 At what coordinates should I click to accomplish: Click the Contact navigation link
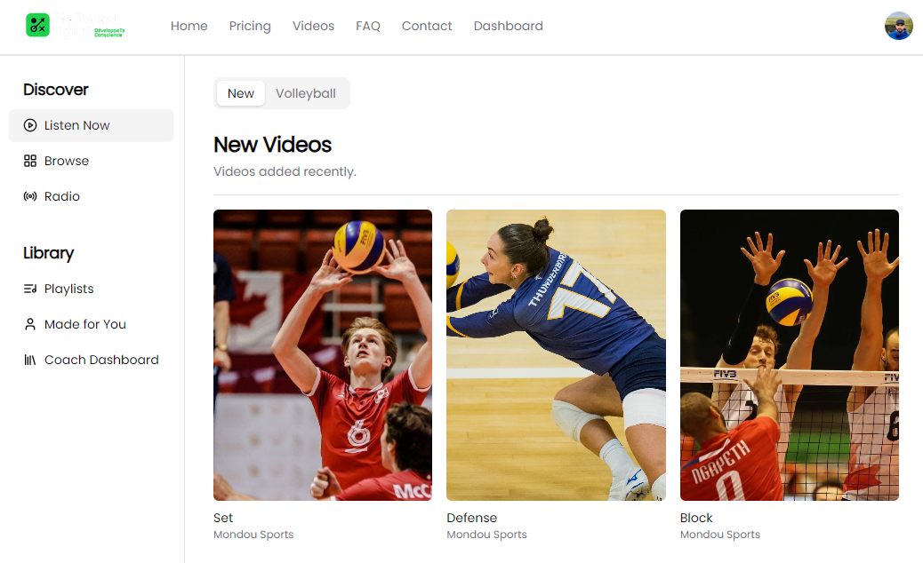tap(427, 26)
